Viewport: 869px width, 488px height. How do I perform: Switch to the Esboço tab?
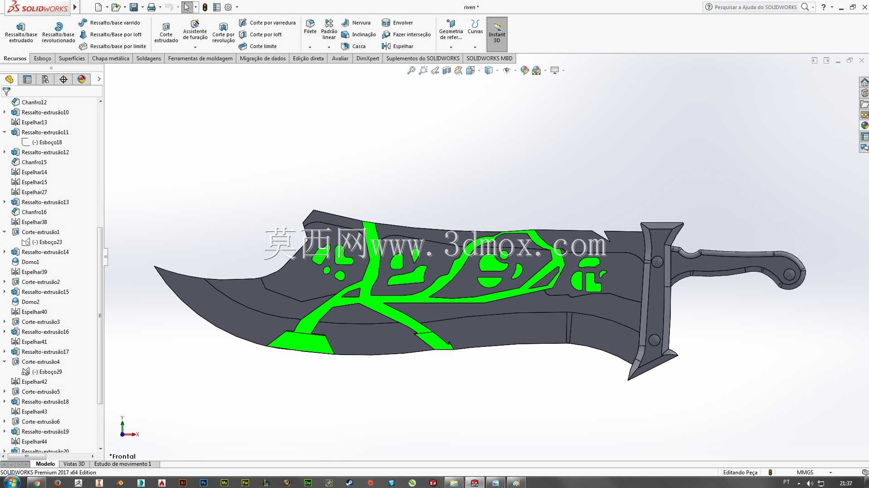(43, 59)
